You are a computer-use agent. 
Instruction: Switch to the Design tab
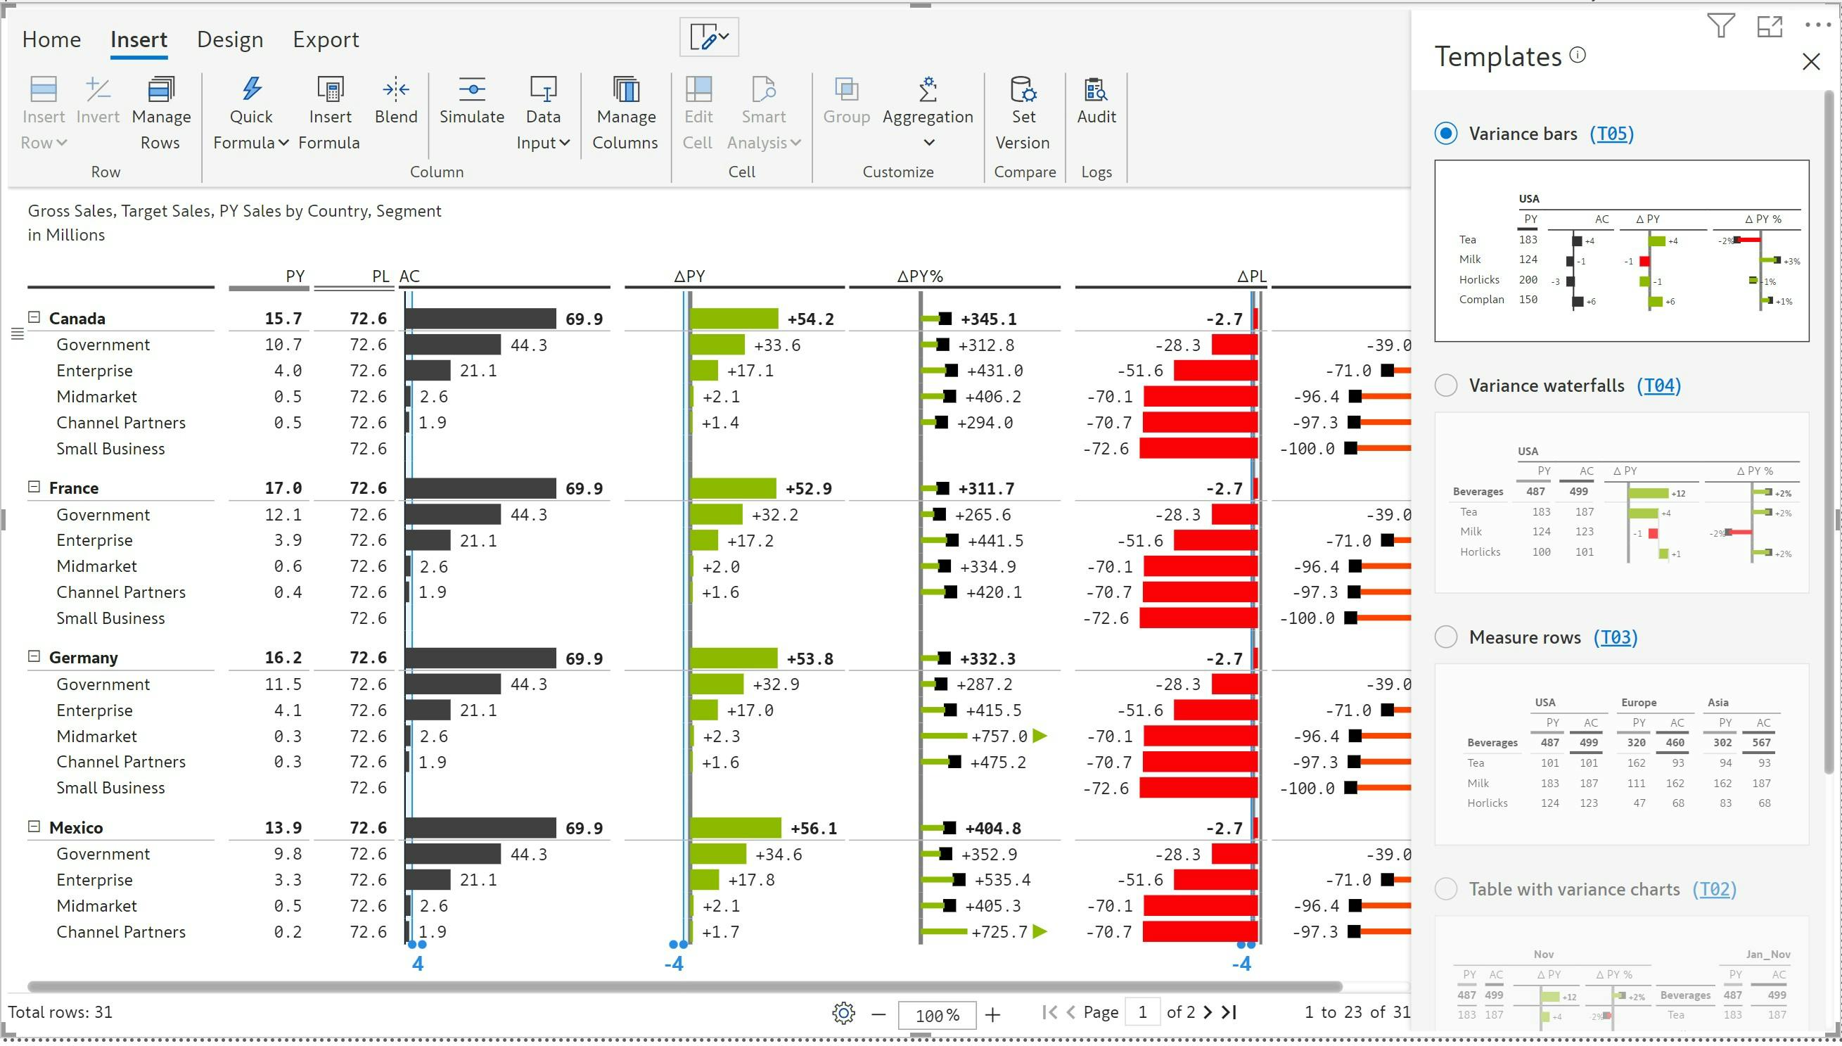click(x=230, y=39)
